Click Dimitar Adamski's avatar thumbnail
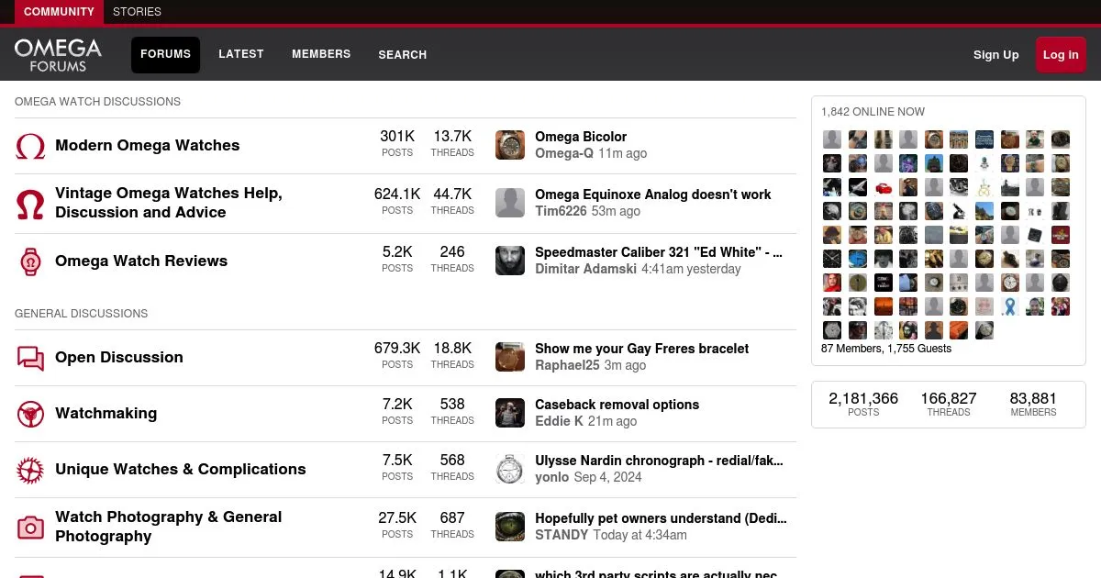Image resolution: width=1101 pixels, height=578 pixels. (510, 261)
